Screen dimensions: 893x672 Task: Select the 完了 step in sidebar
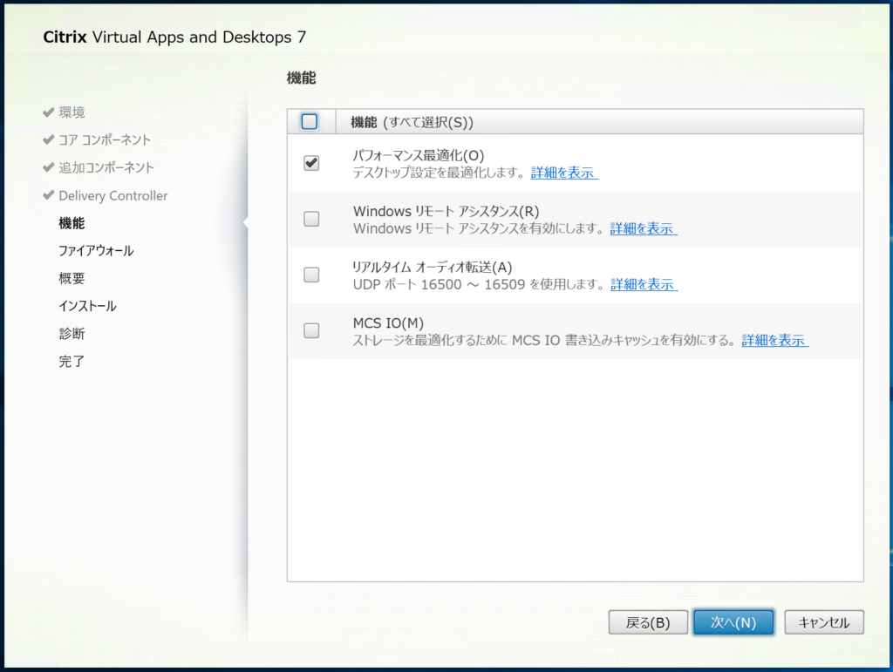click(x=72, y=362)
